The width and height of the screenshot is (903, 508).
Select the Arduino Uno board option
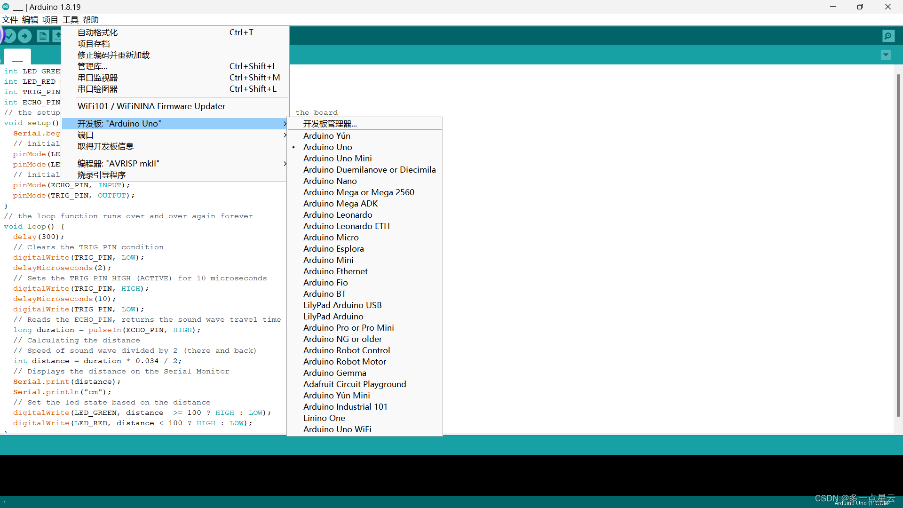point(327,147)
